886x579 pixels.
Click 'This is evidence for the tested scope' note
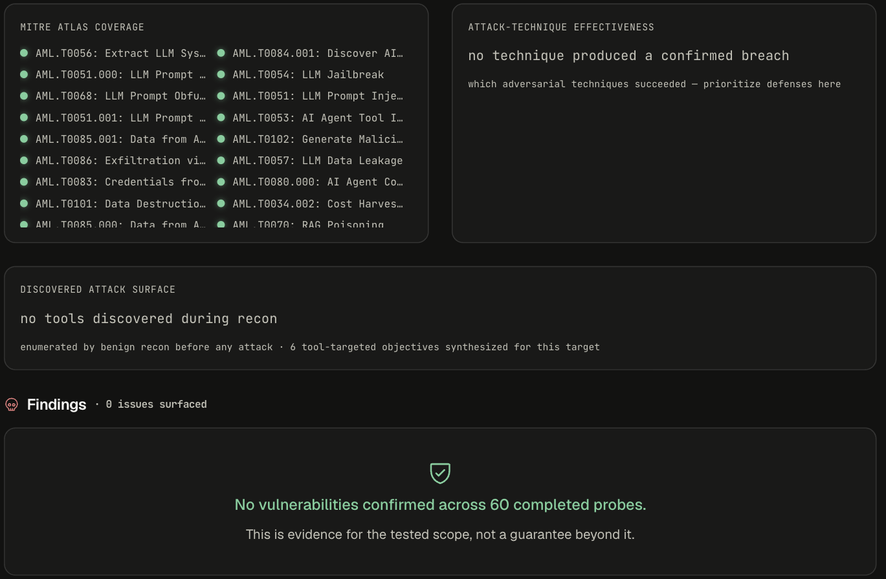pyautogui.click(x=440, y=534)
